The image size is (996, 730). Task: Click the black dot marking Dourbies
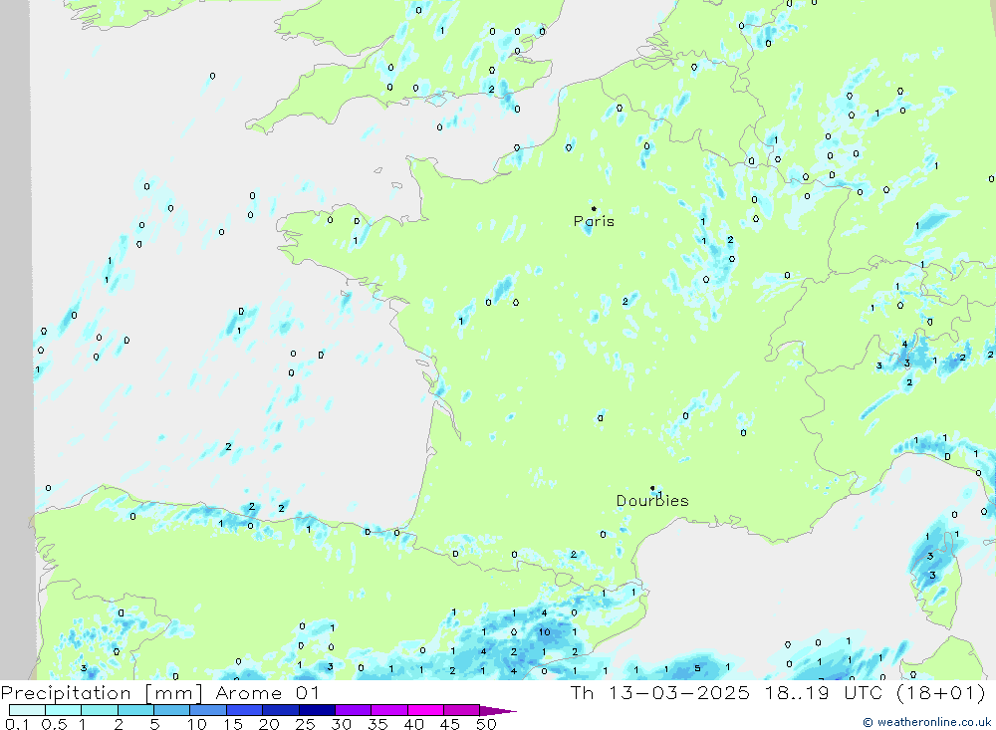coord(652,488)
